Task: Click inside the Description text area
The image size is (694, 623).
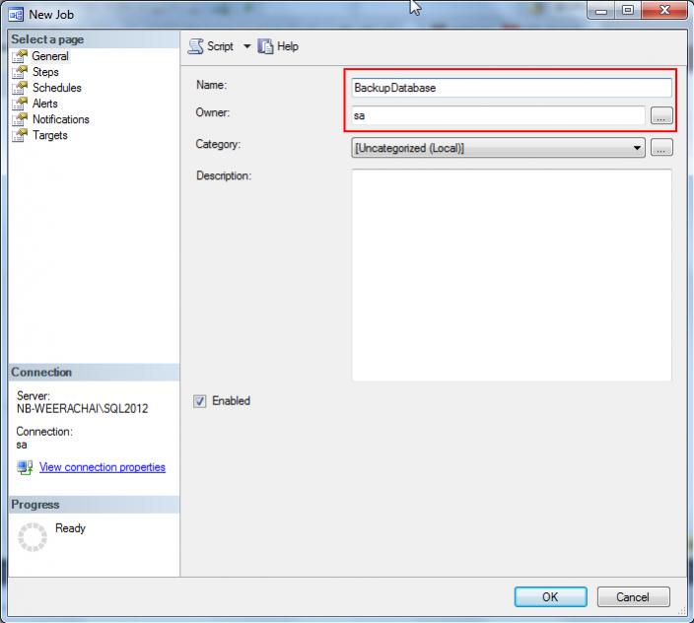Action: click(512, 275)
